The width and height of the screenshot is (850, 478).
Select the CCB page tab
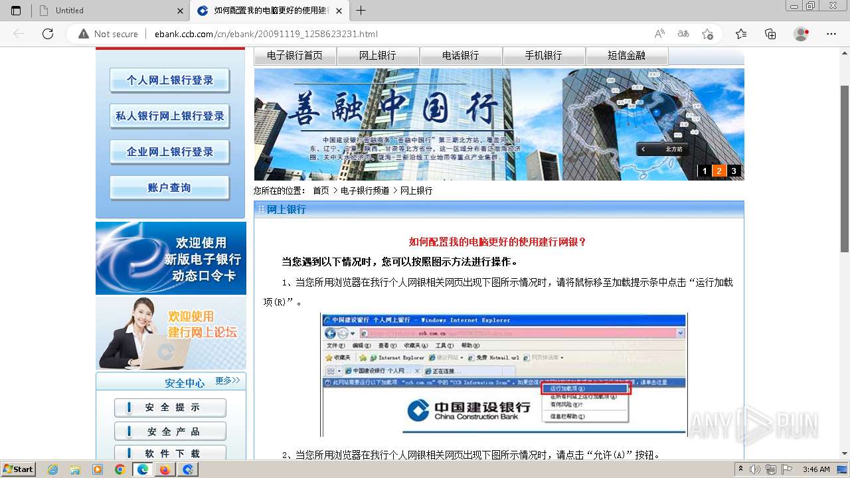click(x=269, y=11)
